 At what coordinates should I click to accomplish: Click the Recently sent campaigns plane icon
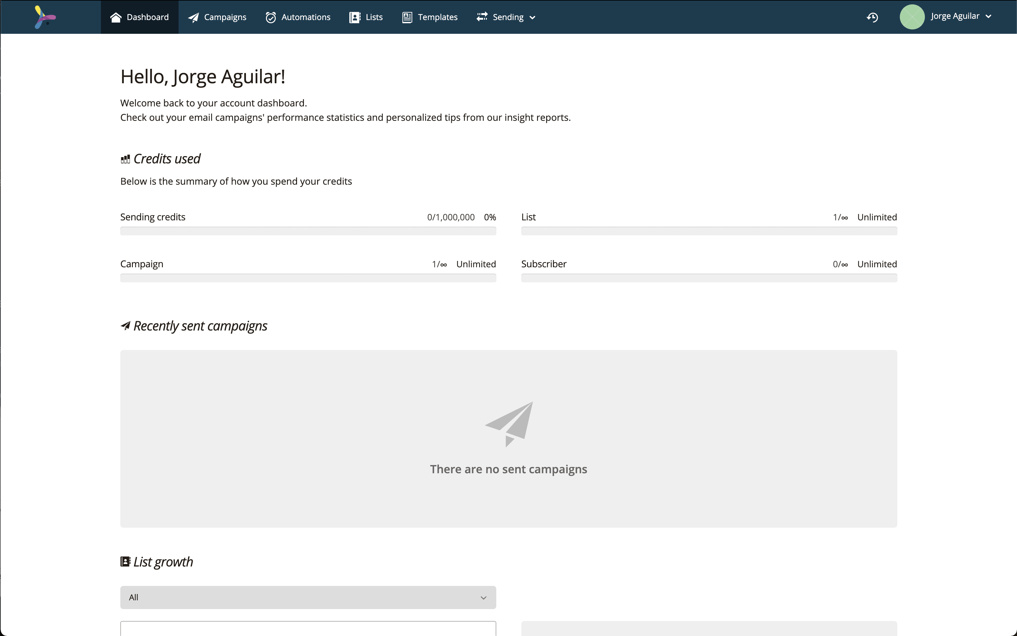(x=125, y=326)
